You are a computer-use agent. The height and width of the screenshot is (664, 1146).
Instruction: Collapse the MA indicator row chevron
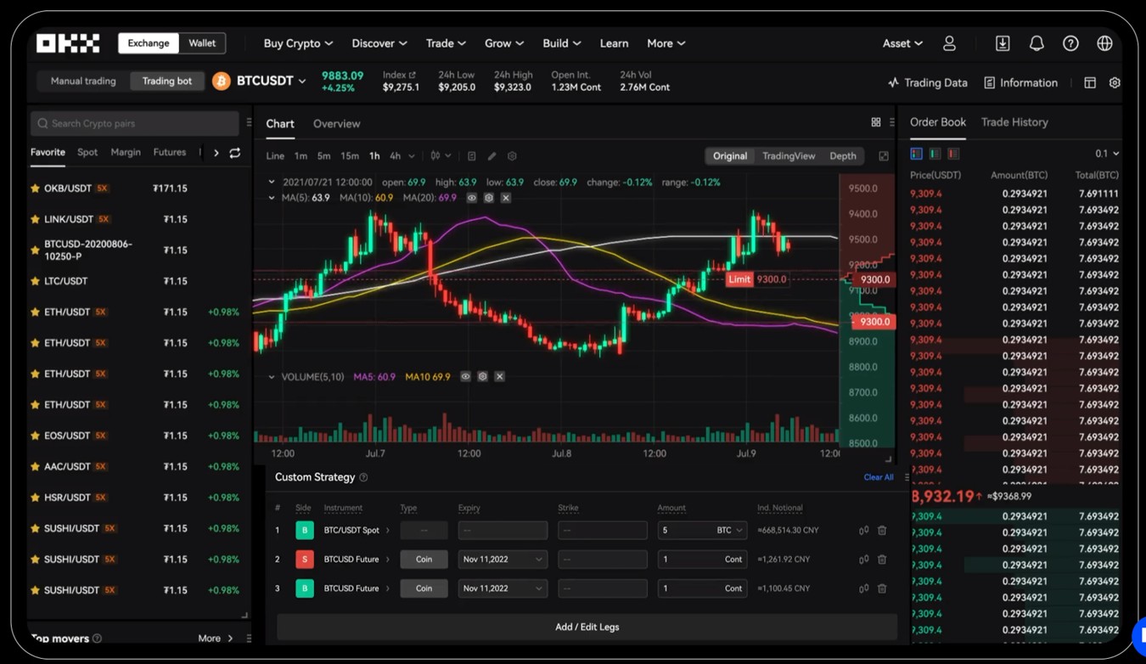(x=272, y=198)
